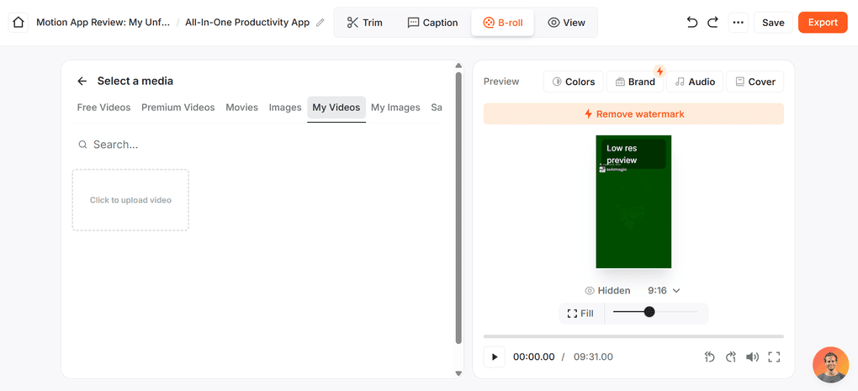Select the B-roll tab
This screenshot has height=391, width=858.
(502, 23)
